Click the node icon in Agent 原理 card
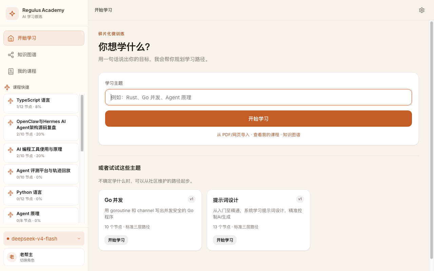 [11, 214]
